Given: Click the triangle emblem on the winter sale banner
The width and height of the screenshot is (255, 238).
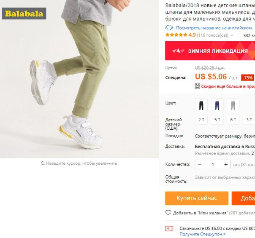Looking at the screenshot, I should point(179,51).
